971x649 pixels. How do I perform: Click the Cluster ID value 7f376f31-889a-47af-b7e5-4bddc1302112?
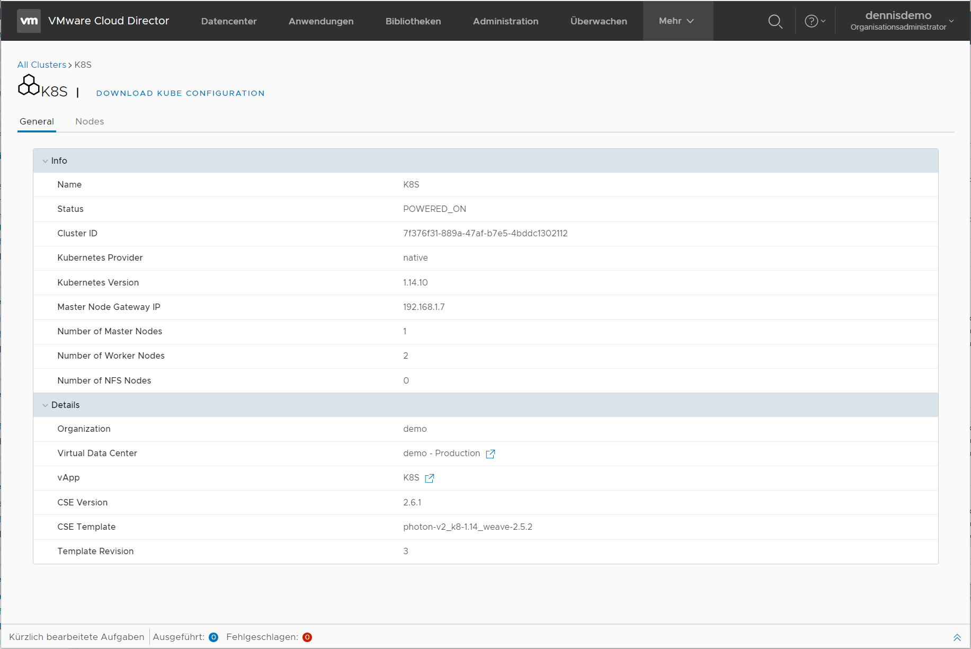coord(485,234)
